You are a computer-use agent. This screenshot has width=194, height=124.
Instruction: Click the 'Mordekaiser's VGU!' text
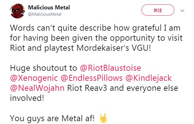pyautogui.click(x=114, y=48)
